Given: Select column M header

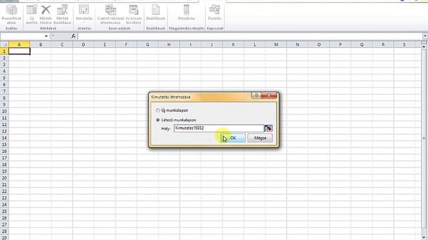Looking at the screenshot, I should click(276, 45).
